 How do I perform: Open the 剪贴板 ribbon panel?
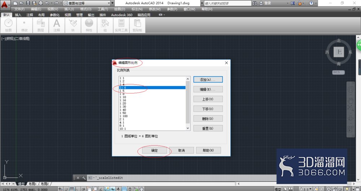[137, 25]
